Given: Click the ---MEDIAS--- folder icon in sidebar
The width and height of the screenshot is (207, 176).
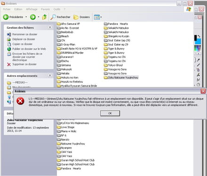Looking at the screenshot, I should (x=9, y=82).
